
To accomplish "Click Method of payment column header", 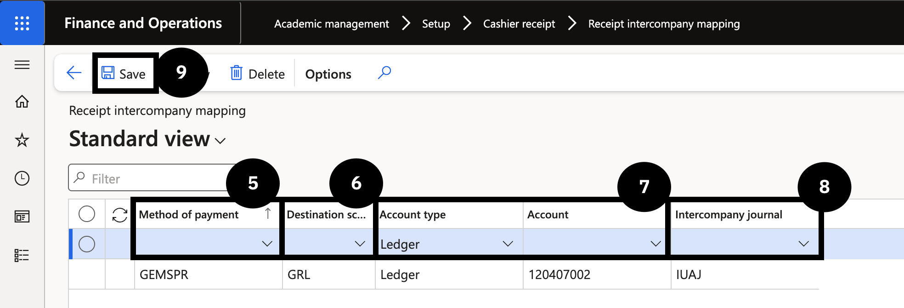I will [x=188, y=215].
